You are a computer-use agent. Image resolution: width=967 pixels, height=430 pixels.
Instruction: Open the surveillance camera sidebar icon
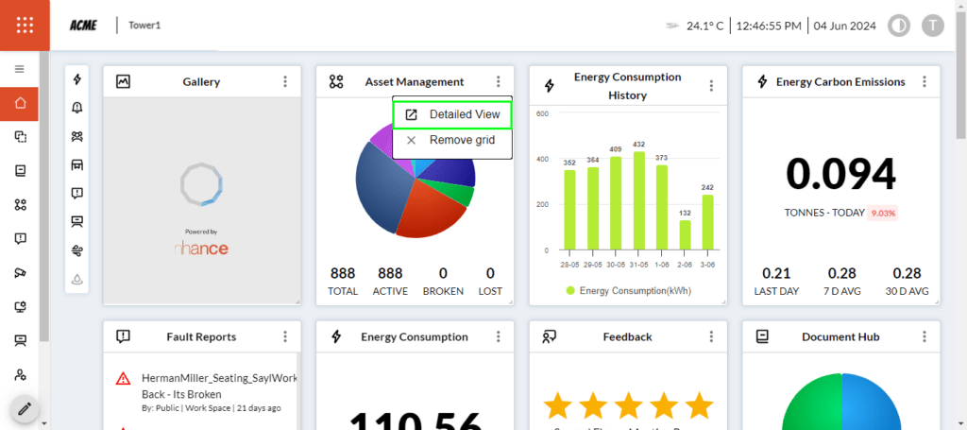tap(20, 273)
